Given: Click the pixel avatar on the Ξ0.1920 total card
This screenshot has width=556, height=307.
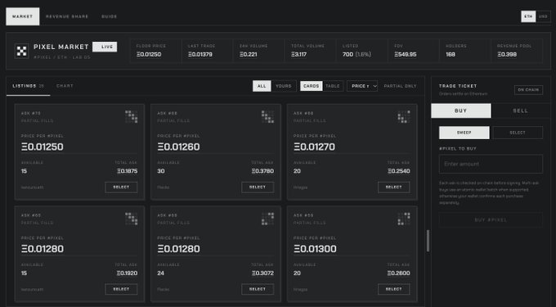Looking at the screenshot, I should [x=131, y=219].
